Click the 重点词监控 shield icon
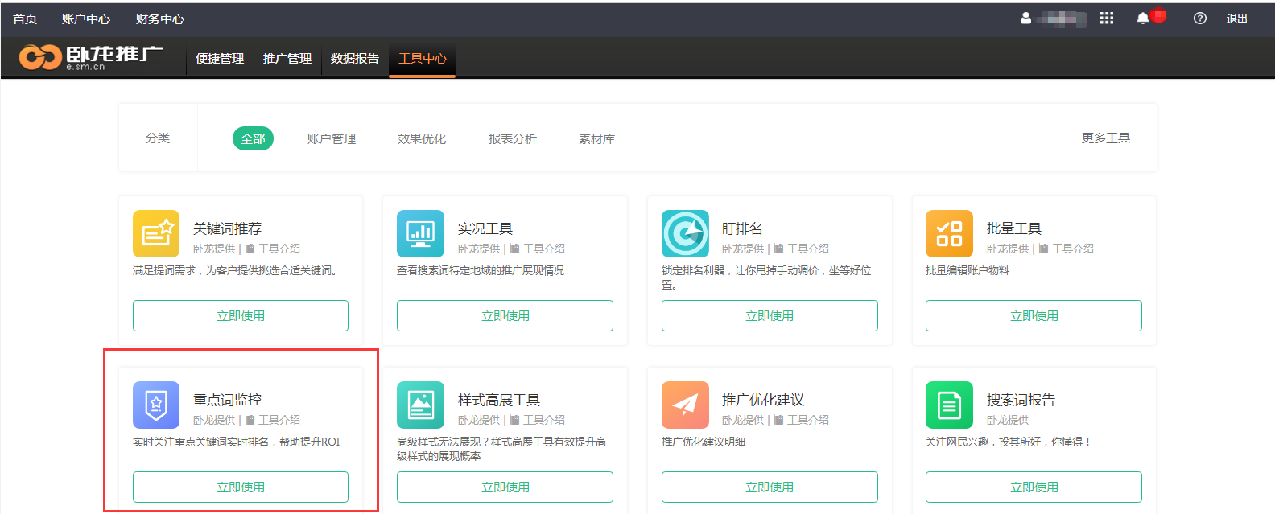 point(156,405)
